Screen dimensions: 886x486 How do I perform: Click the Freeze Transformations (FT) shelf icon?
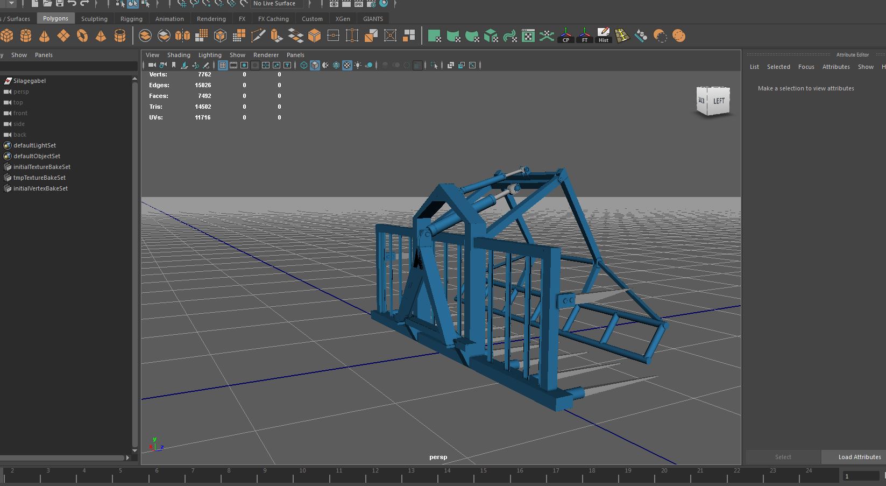pyautogui.click(x=585, y=36)
